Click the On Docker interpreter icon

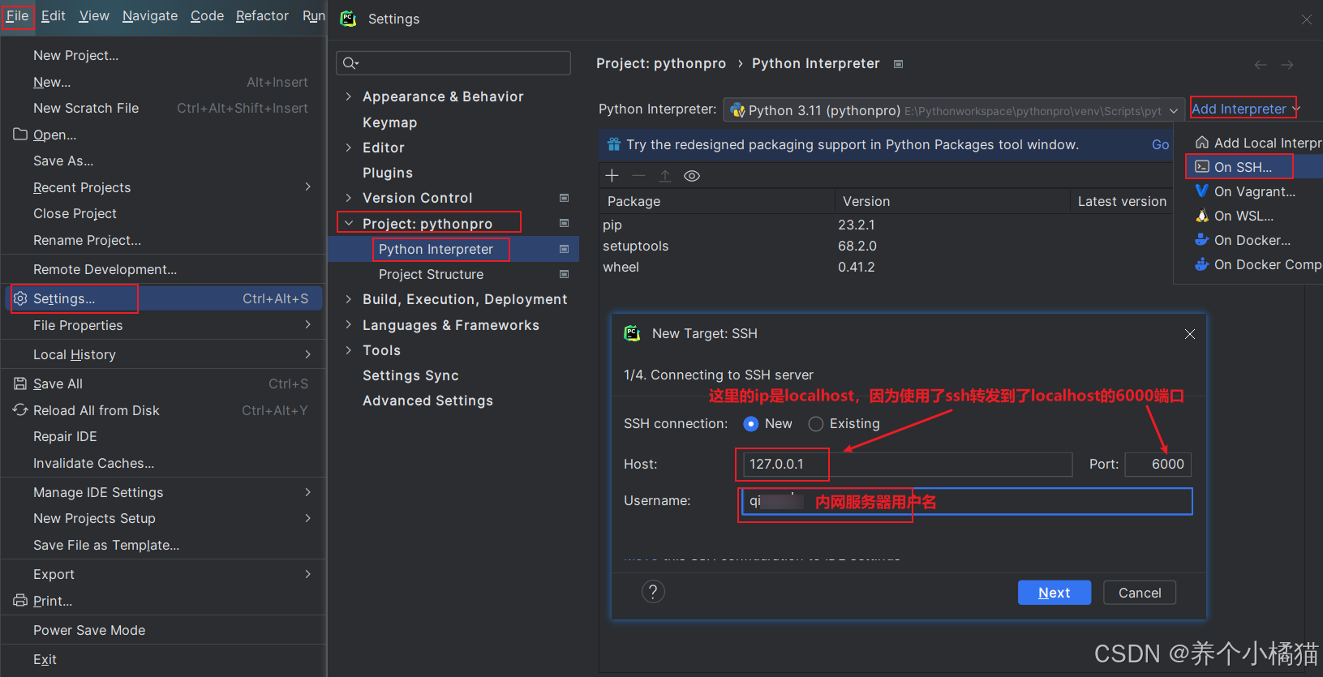[1202, 240]
